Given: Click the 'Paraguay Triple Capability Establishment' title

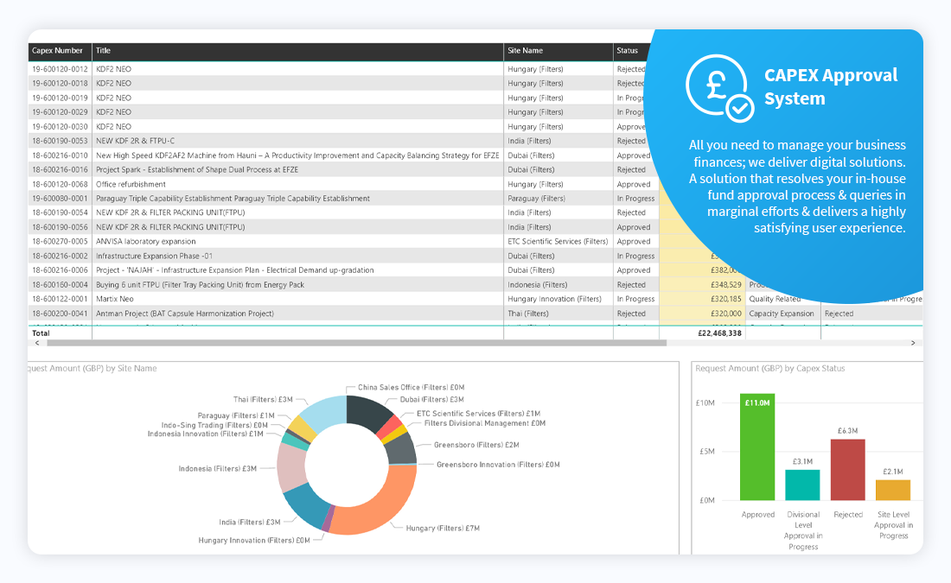Looking at the screenshot, I should (233, 199).
